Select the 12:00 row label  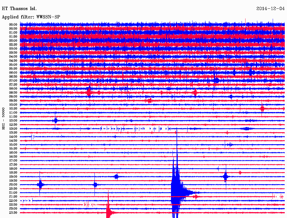click(x=13, y=120)
